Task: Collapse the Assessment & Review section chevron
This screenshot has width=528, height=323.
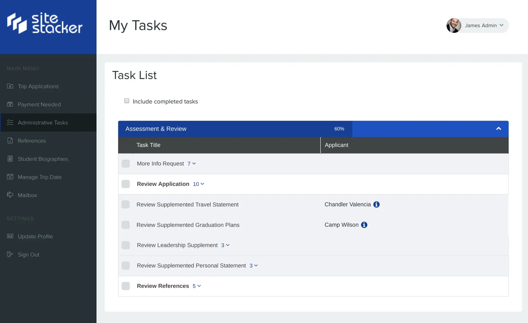Action: (x=499, y=129)
